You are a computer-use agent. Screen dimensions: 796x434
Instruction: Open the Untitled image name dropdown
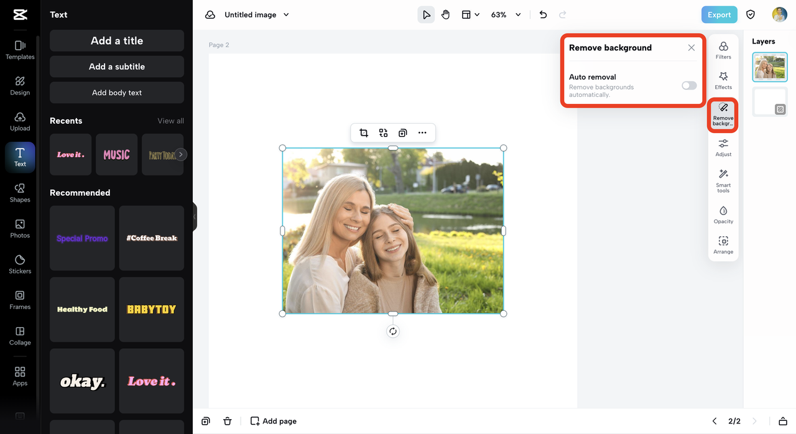(286, 15)
